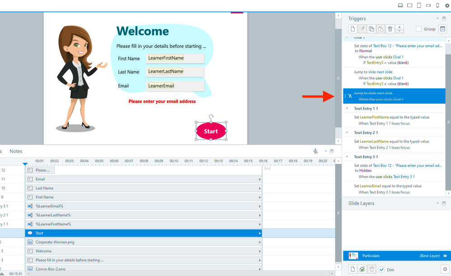Copy the selected trigger

[x=371, y=29]
